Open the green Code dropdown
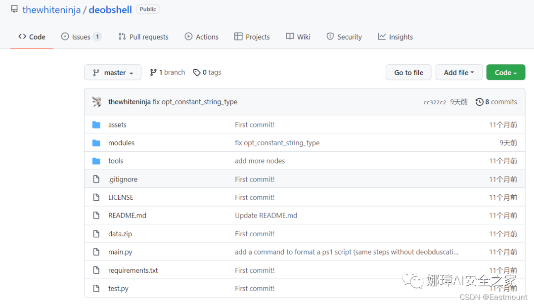534x304 pixels. coord(506,73)
